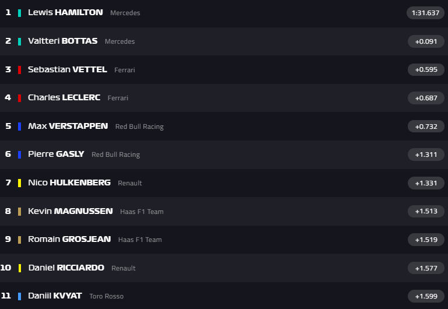Image resolution: width=448 pixels, height=309 pixels.
Task: Click the yellow Renault bar beside Hulkenberg
Action: (20, 183)
